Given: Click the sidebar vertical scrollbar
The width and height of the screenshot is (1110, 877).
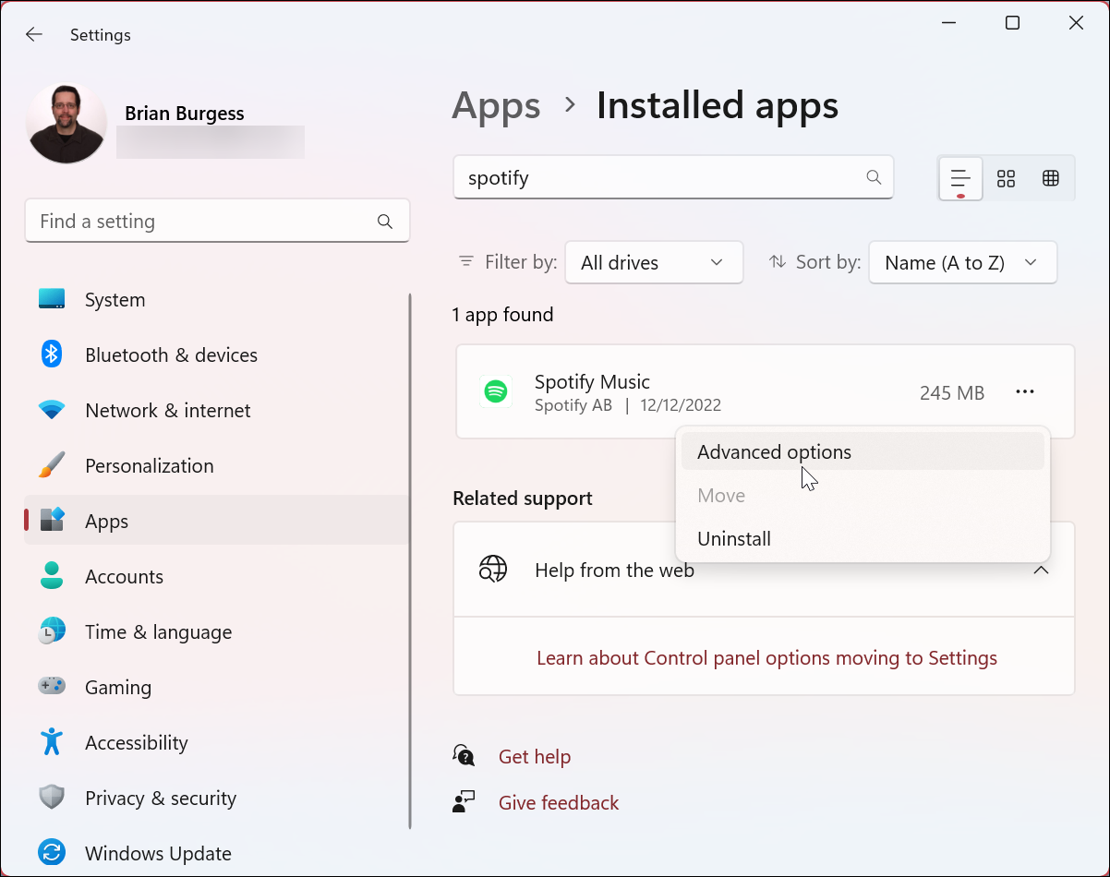Looking at the screenshot, I should 410,561.
